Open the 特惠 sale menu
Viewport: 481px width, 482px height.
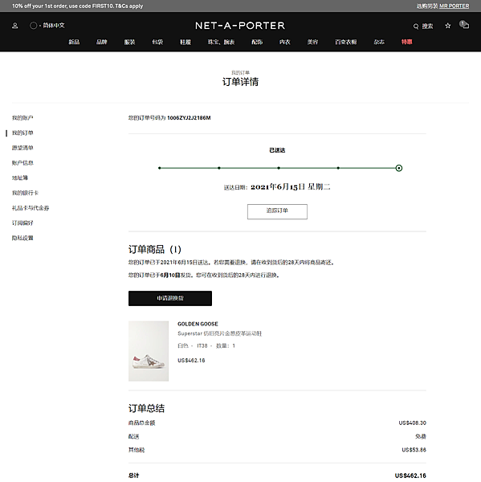pyautogui.click(x=406, y=42)
